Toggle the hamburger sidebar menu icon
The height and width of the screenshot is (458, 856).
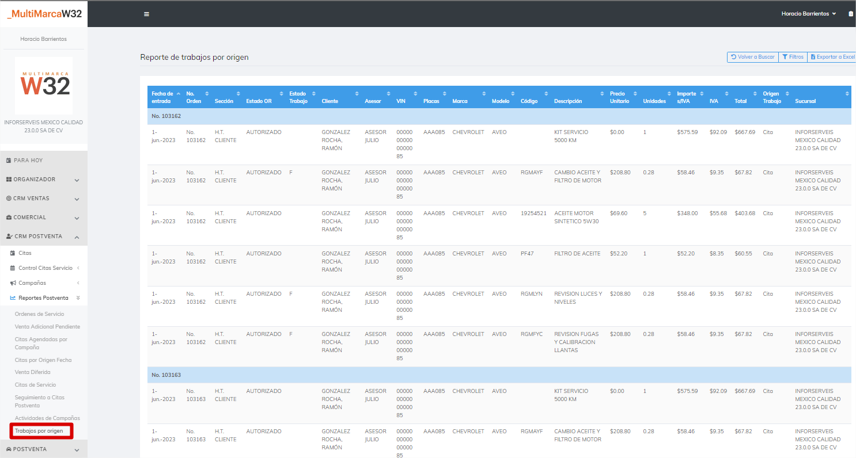146,14
